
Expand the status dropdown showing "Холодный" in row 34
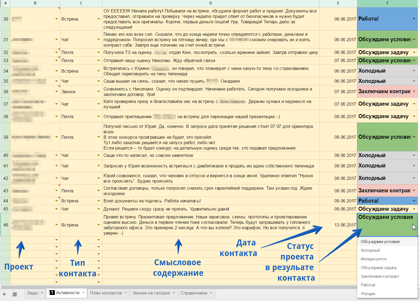[x=414, y=71]
